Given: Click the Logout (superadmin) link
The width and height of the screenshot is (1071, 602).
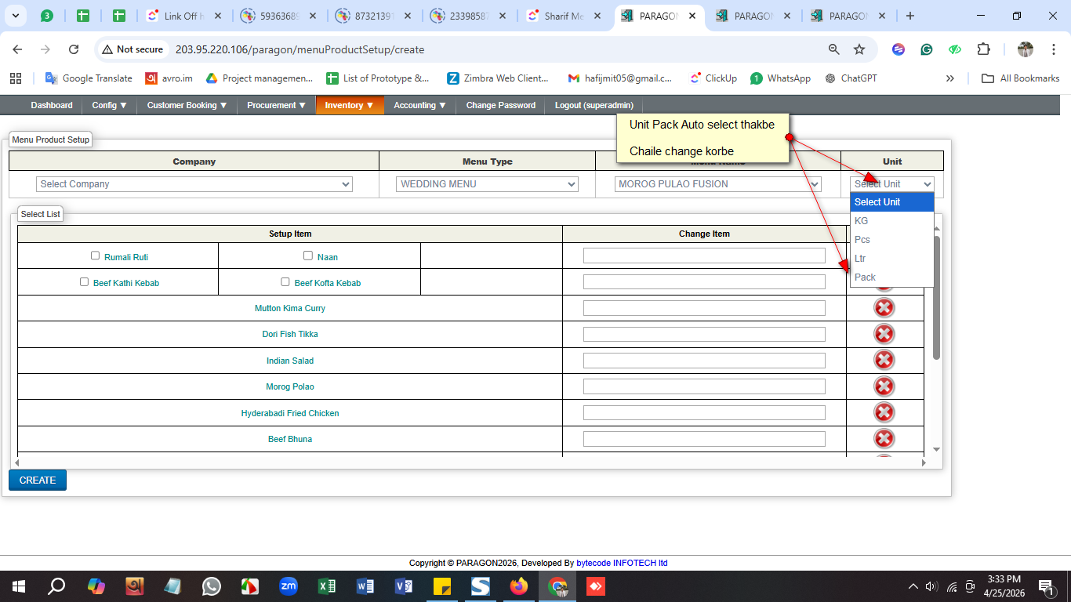Looking at the screenshot, I should point(594,105).
